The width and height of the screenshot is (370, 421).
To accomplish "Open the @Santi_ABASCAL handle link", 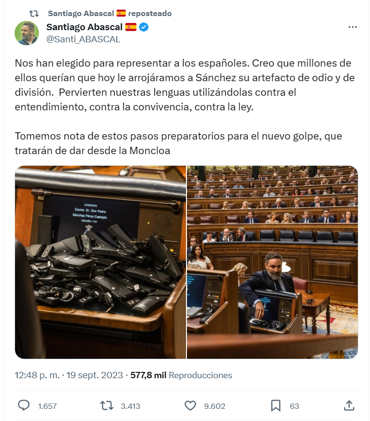I will [x=83, y=39].
